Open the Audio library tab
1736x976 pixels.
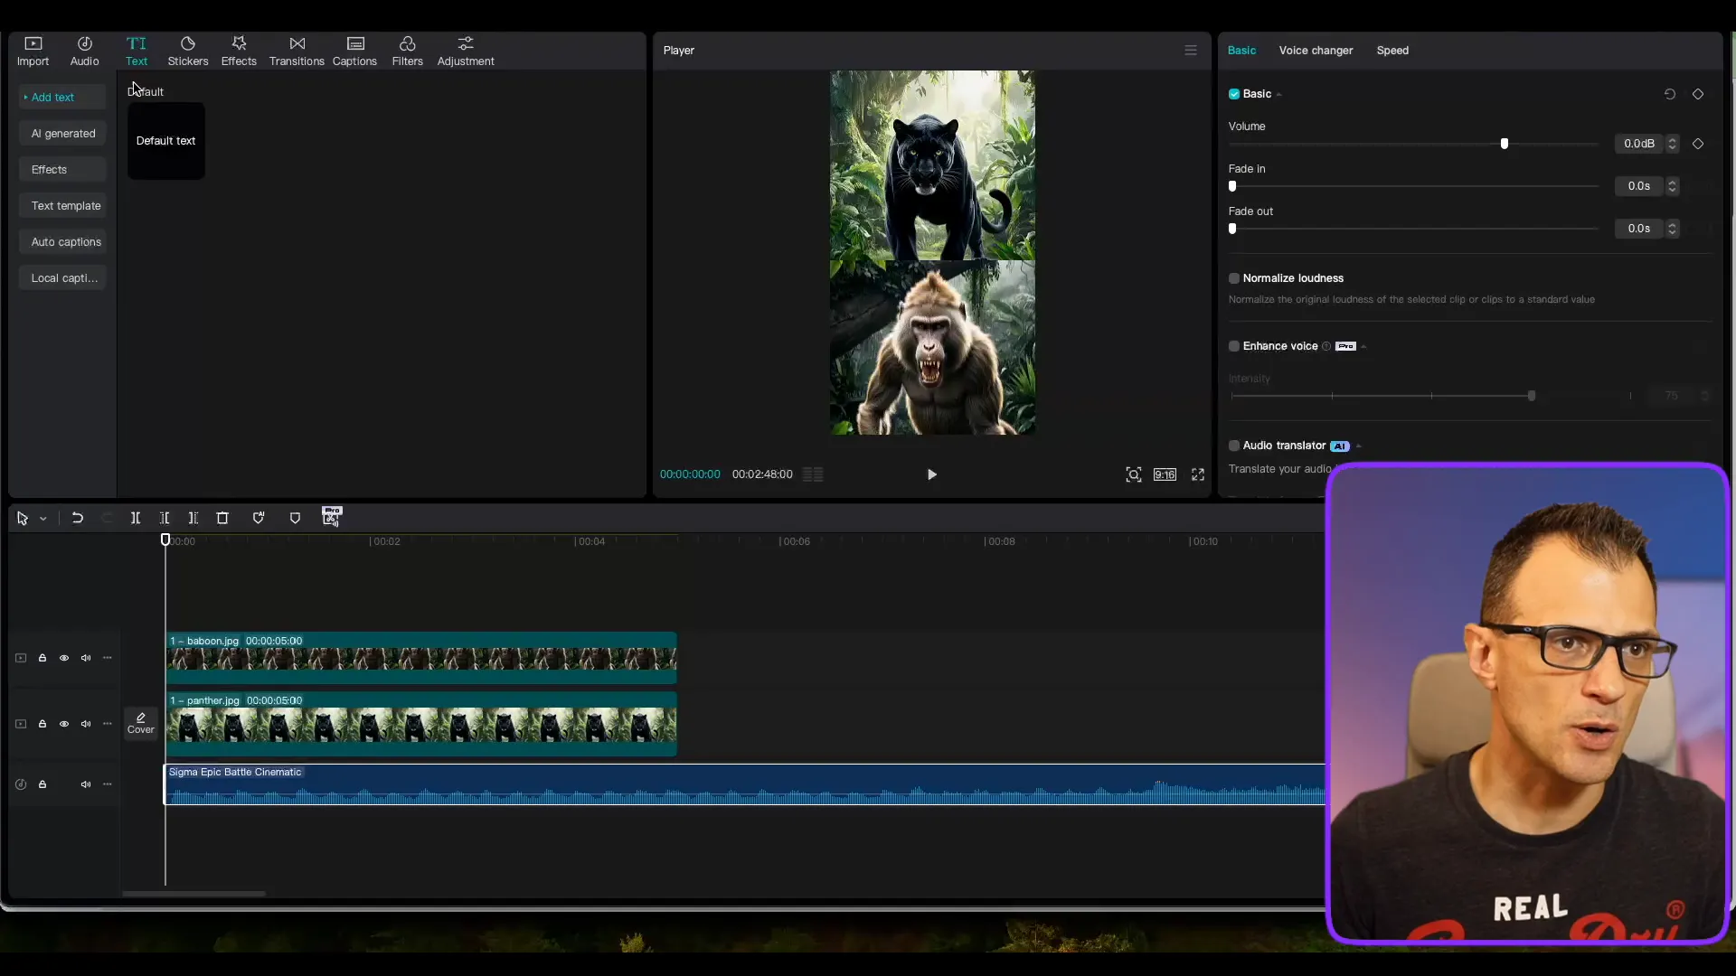click(x=84, y=52)
